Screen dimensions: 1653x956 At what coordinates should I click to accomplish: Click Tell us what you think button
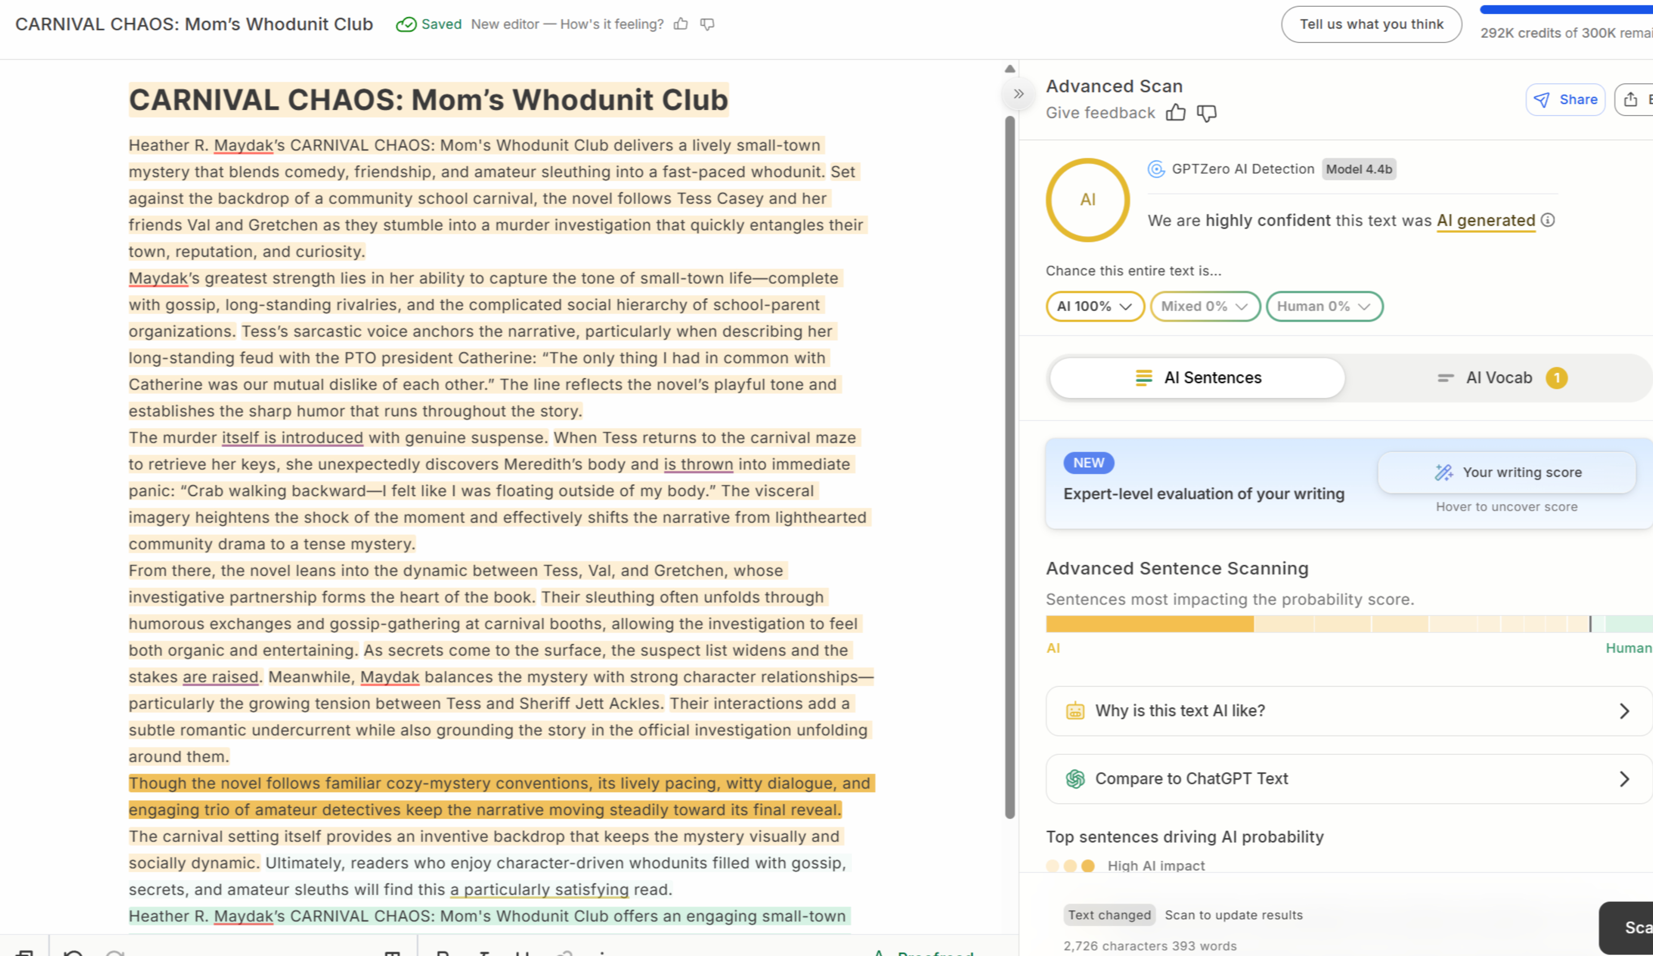coord(1371,24)
